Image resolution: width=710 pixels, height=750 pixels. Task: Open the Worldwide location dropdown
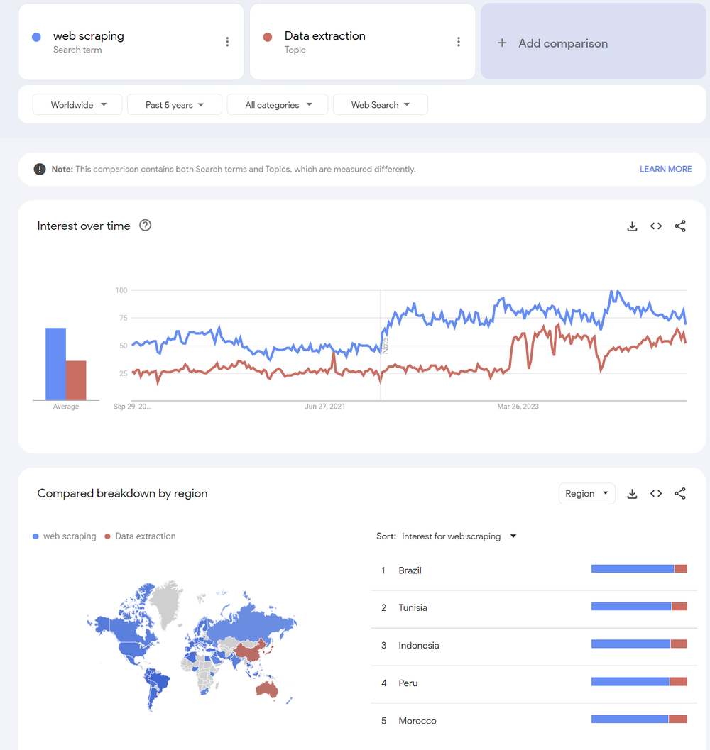click(77, 104)
